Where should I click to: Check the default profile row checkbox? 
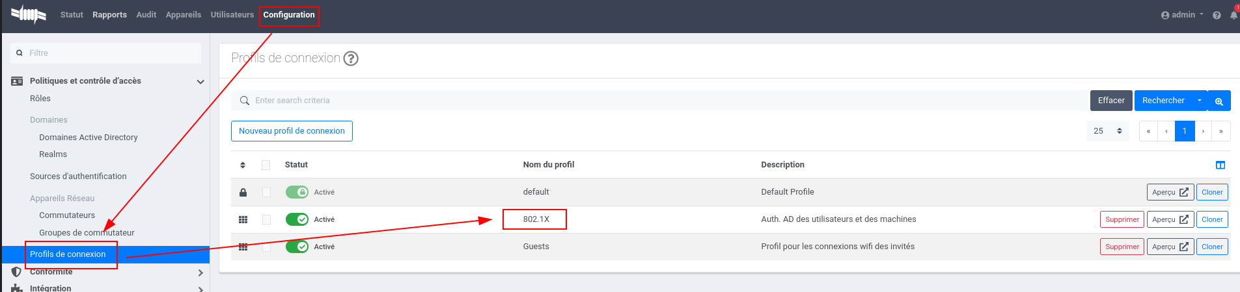click(x=266, y=192)
